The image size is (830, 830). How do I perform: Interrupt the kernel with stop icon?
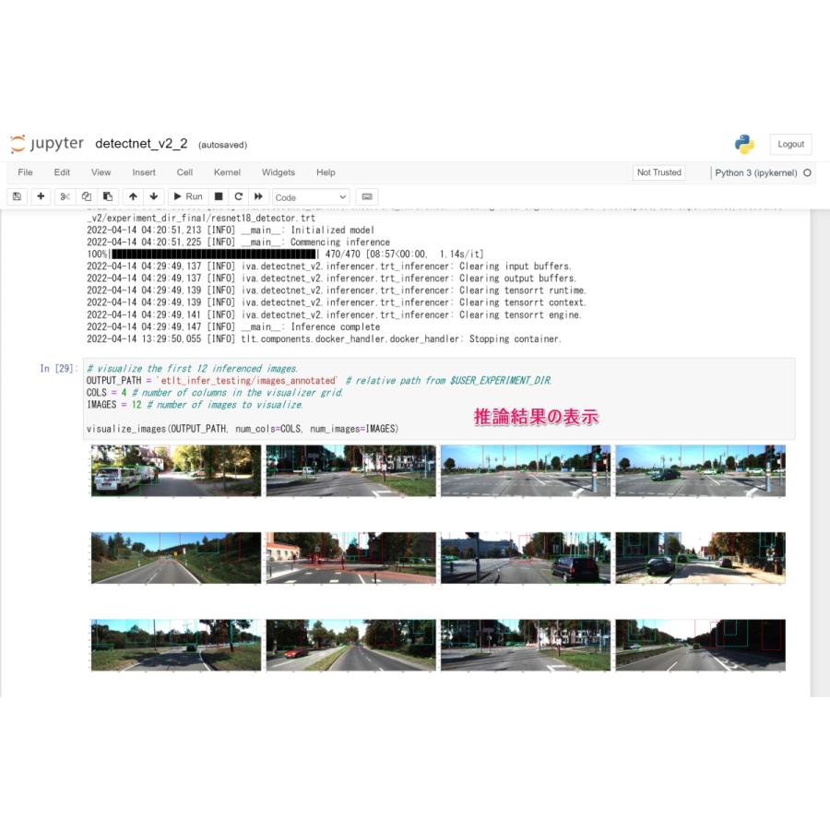219,197
